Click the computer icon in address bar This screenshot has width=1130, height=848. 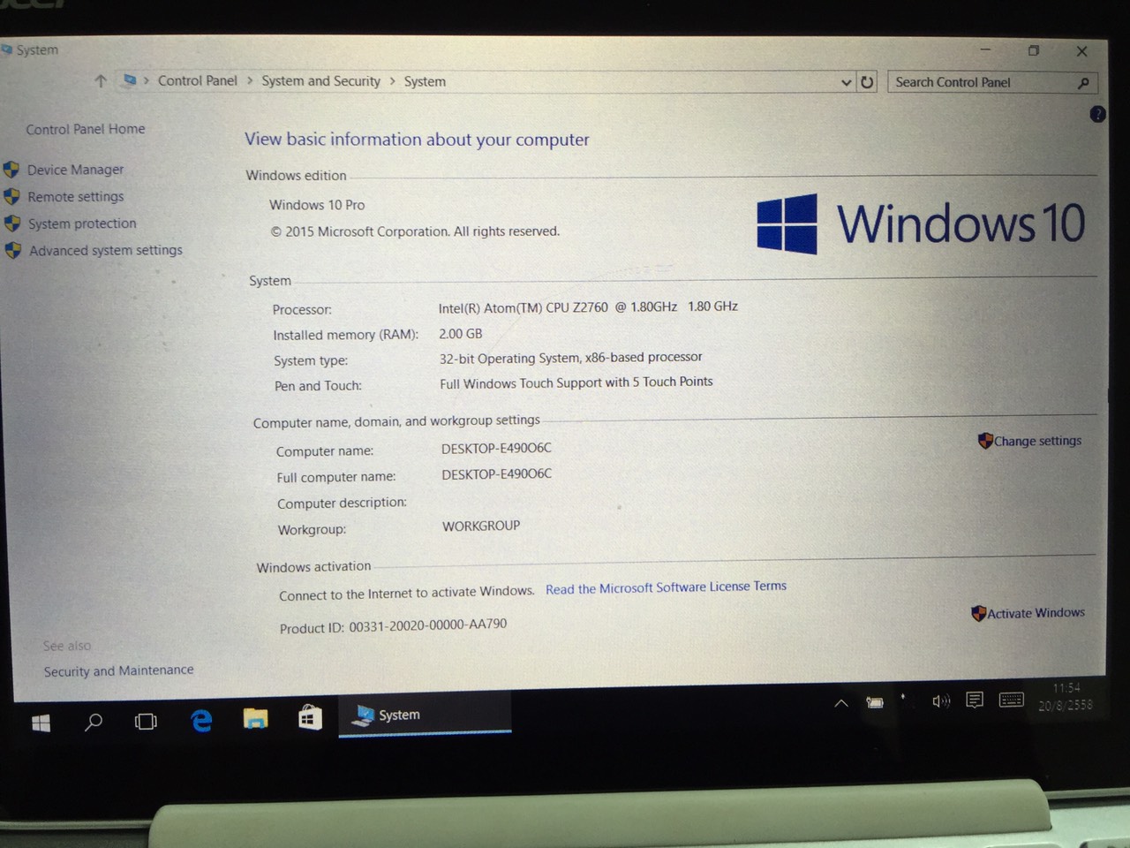[130, 80]
